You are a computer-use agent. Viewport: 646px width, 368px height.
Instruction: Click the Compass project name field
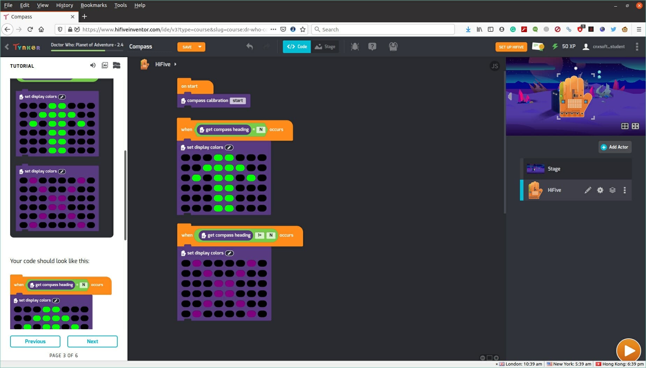(150, 46)
